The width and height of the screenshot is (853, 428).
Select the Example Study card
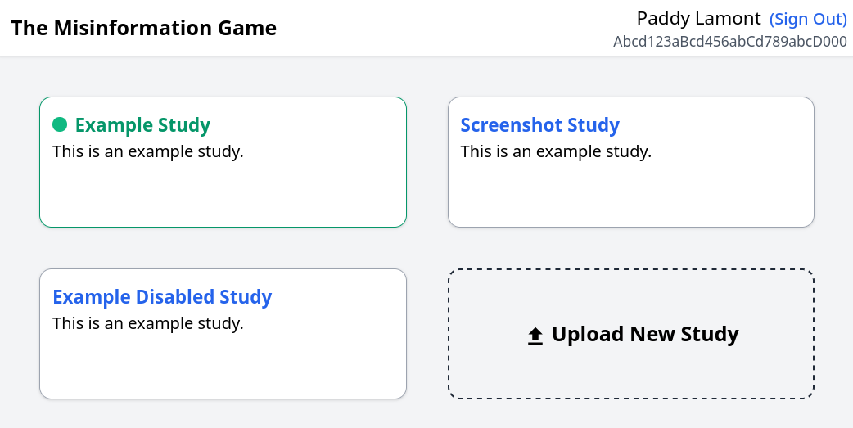tap(223, 162)
